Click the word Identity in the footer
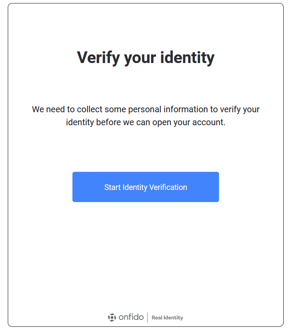 [173, 318]
